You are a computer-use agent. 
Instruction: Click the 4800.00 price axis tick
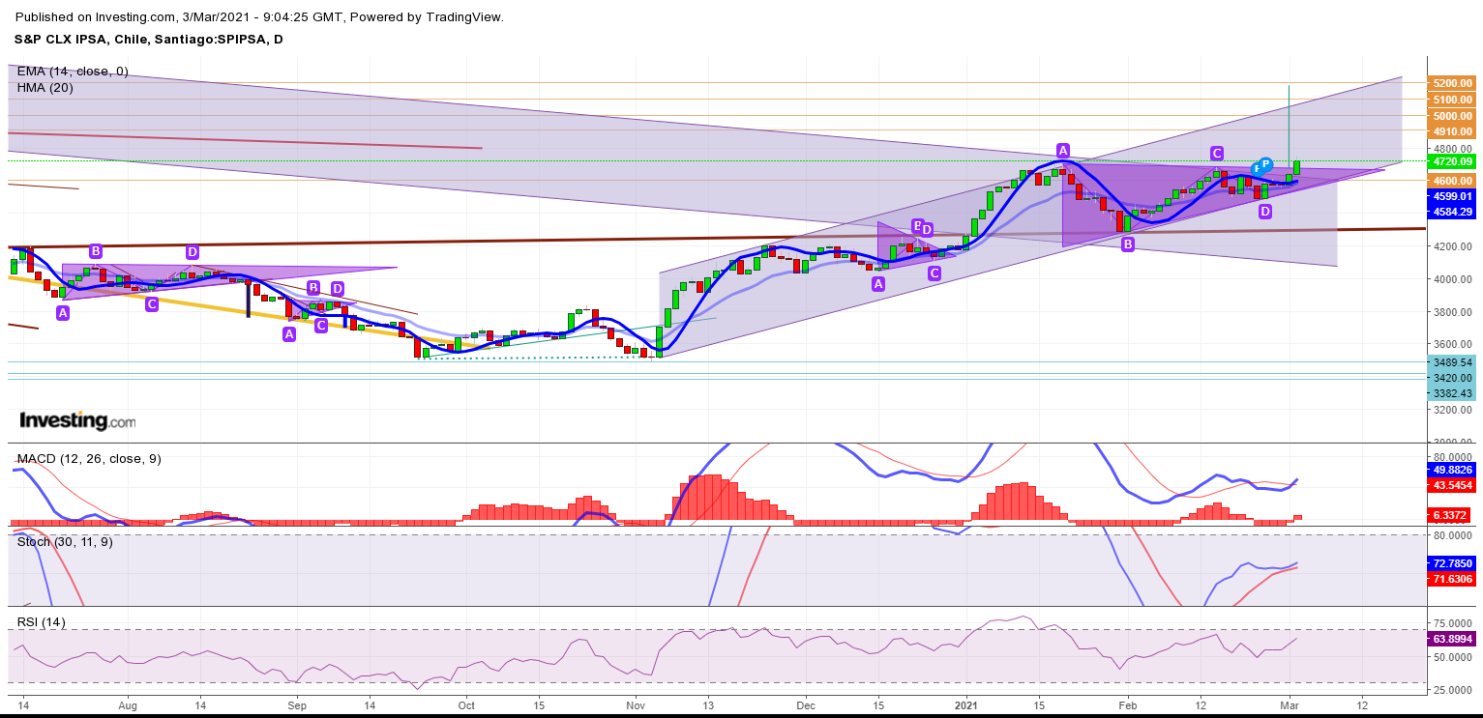coord(1454,150)
